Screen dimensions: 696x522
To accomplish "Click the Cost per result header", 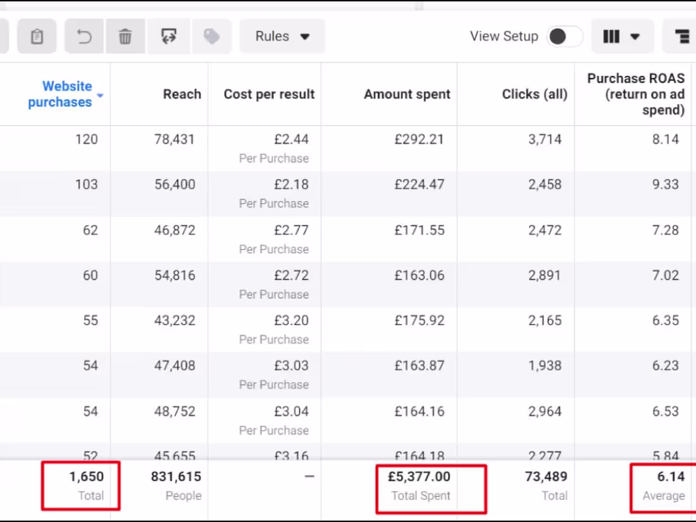I will click(x=269, y=94).
